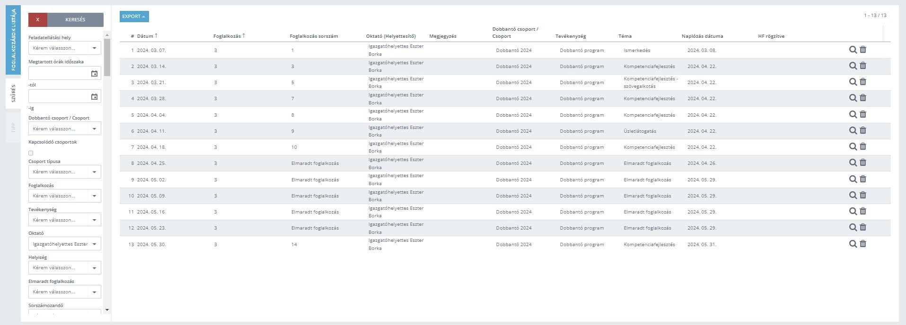This screenshot has height=325, width=906.
Task: Select the SZŰRÉS side tab
Action: [13, 94]
